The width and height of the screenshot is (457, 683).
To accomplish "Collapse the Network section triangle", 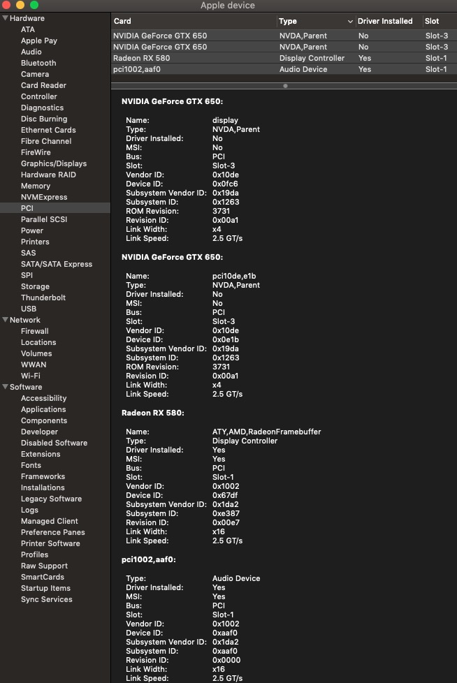I will 5,320.
